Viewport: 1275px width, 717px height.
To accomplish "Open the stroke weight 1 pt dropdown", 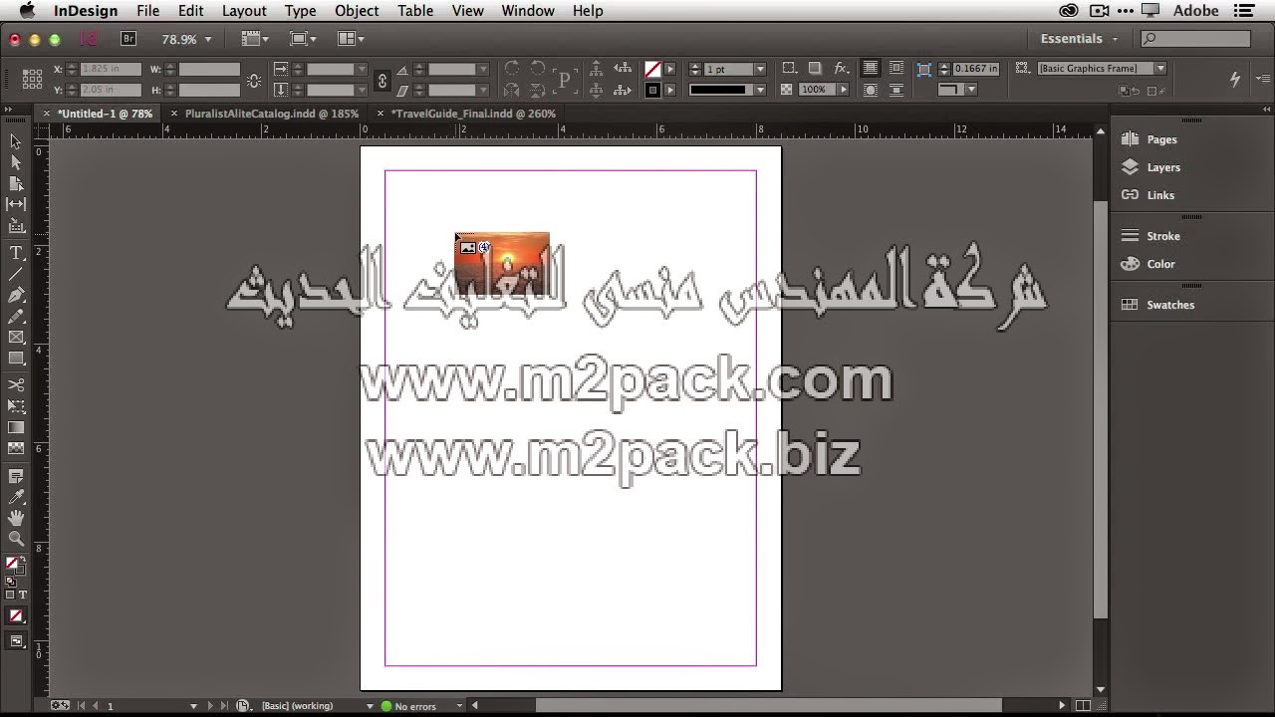I will coord(760,70).
